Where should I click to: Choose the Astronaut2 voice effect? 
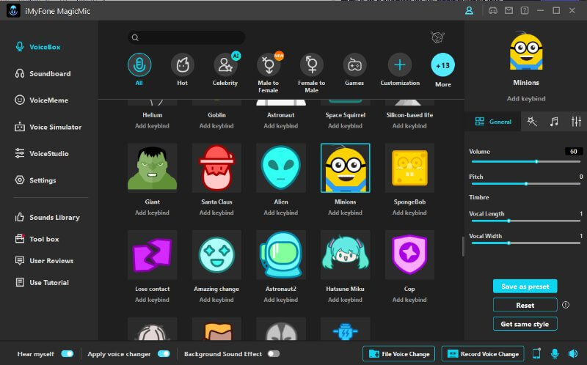coord(281,254)
